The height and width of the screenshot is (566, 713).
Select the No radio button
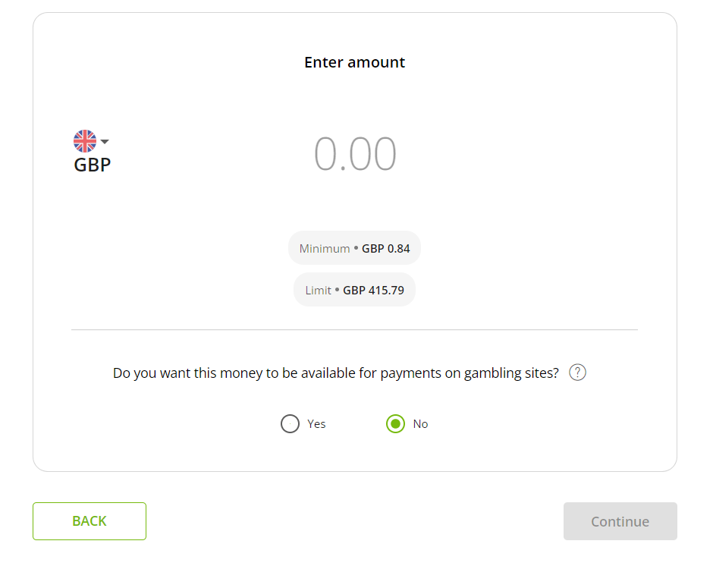click(x=396, y=423)
